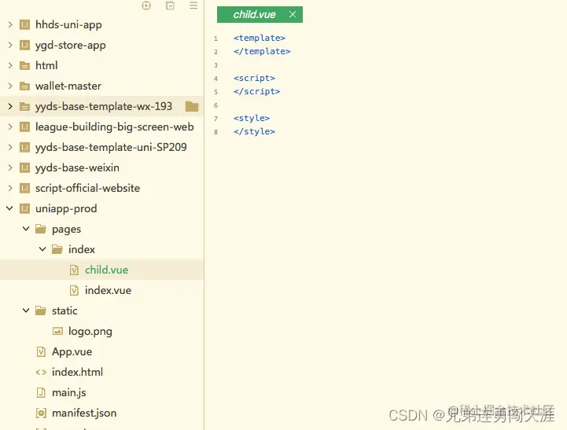567x430 pixels.
Task: Expand the script-official-website chevron
Action: 10,188
